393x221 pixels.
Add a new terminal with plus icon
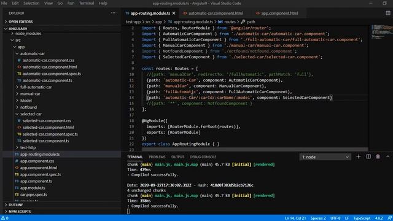tap(359, 157)
